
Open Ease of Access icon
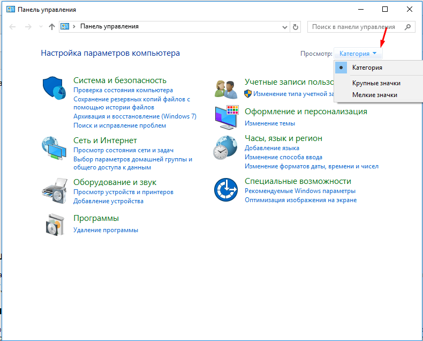pyautogui.click(x=226, y=189)
